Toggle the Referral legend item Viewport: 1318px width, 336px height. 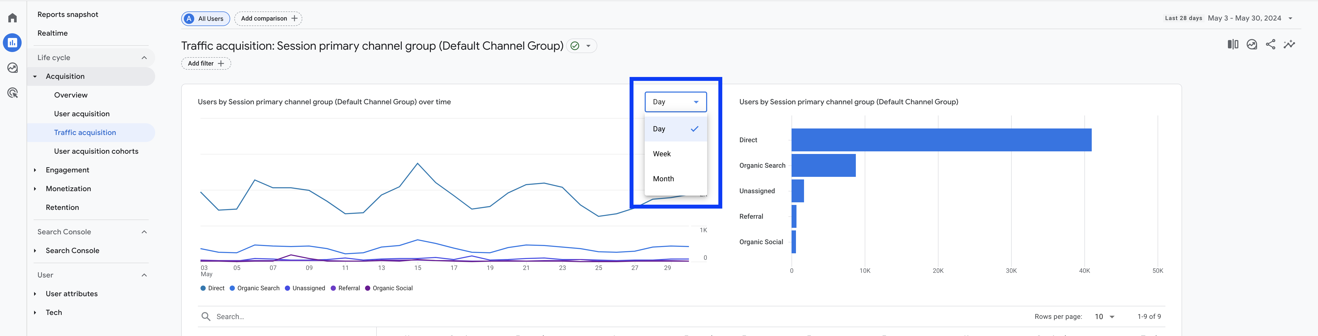pos(345,288)
